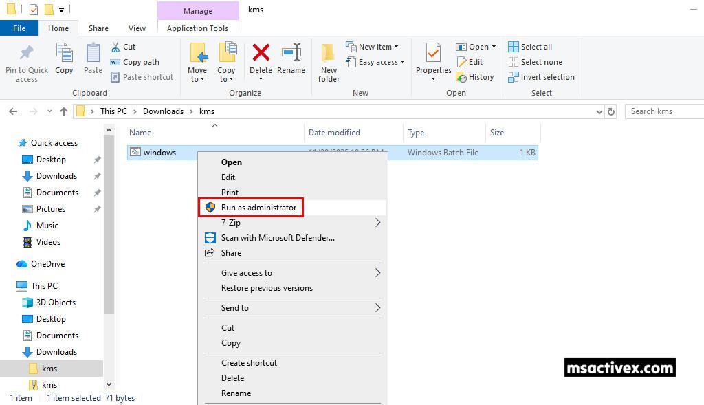Open the New item dropdown

point(373,47)
